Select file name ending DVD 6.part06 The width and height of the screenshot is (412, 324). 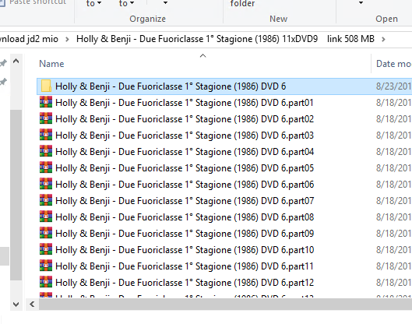click(x=185, y=185)
